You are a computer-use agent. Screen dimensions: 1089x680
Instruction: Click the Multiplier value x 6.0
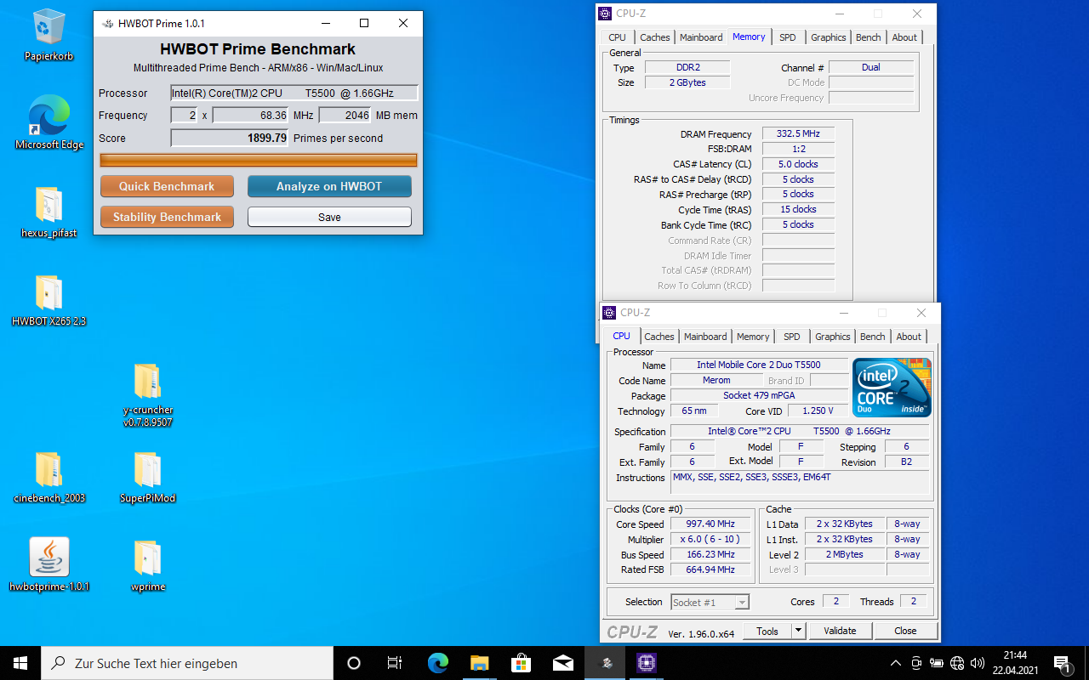click(x=712, y=540)
